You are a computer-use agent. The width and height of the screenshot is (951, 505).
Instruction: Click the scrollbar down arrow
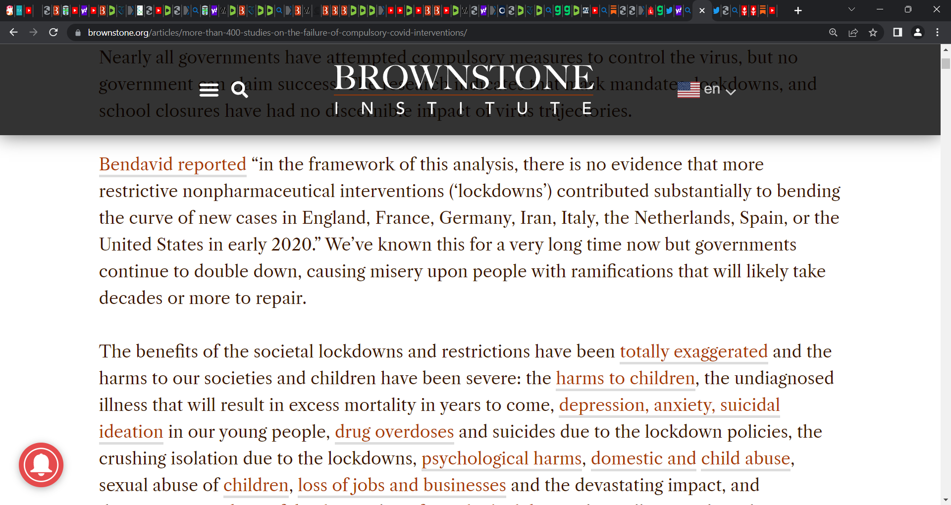(x=946, y=500)
